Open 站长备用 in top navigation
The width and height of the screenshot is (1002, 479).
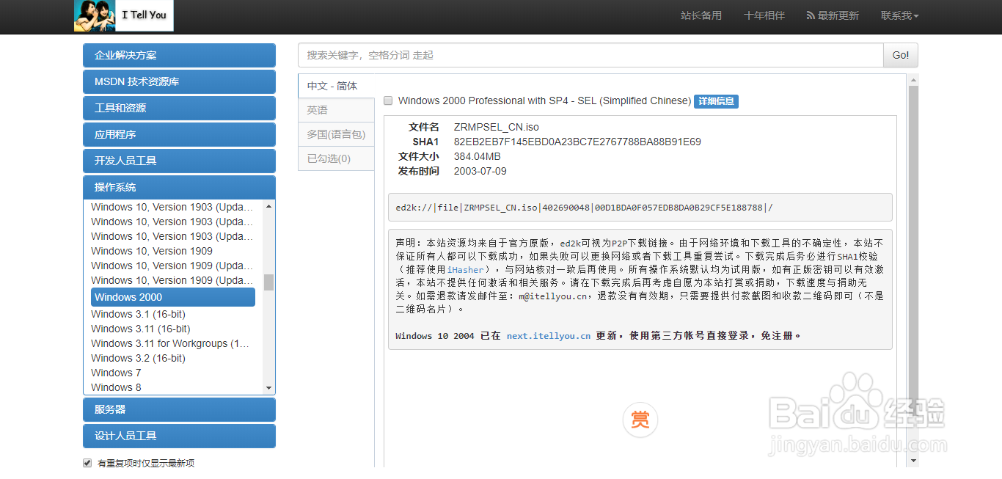(x=701, y=15)
